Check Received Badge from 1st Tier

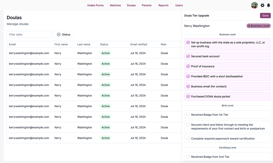point(188,115)
